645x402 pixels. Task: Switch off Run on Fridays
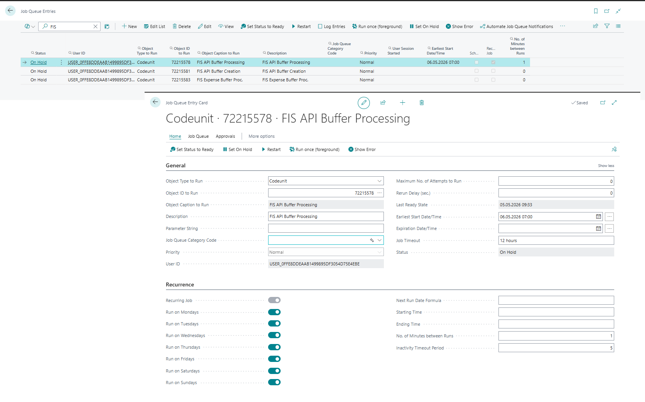point(274,359)
